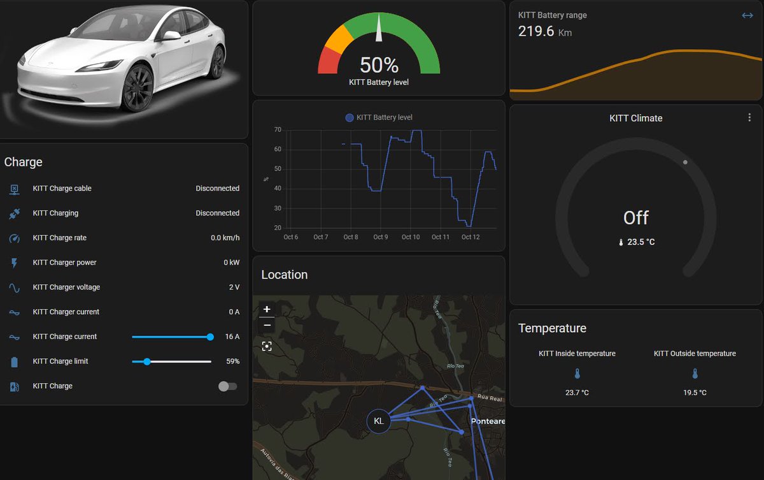Click the KITT Climate Off state
The height and width of the screenshot is (480, 764).
[x=636, y=218]
